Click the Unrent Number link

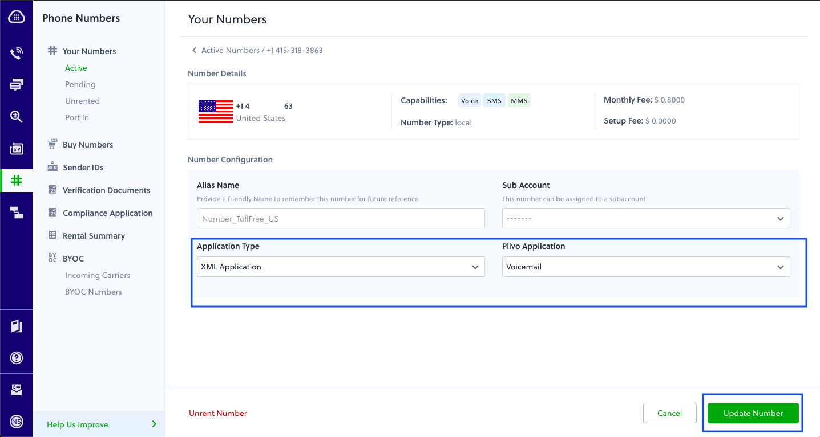pyautogui.click(x=218, y=413)
